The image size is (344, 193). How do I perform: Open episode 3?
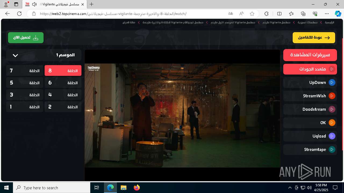pyautogui.click(x=25, y=95)
